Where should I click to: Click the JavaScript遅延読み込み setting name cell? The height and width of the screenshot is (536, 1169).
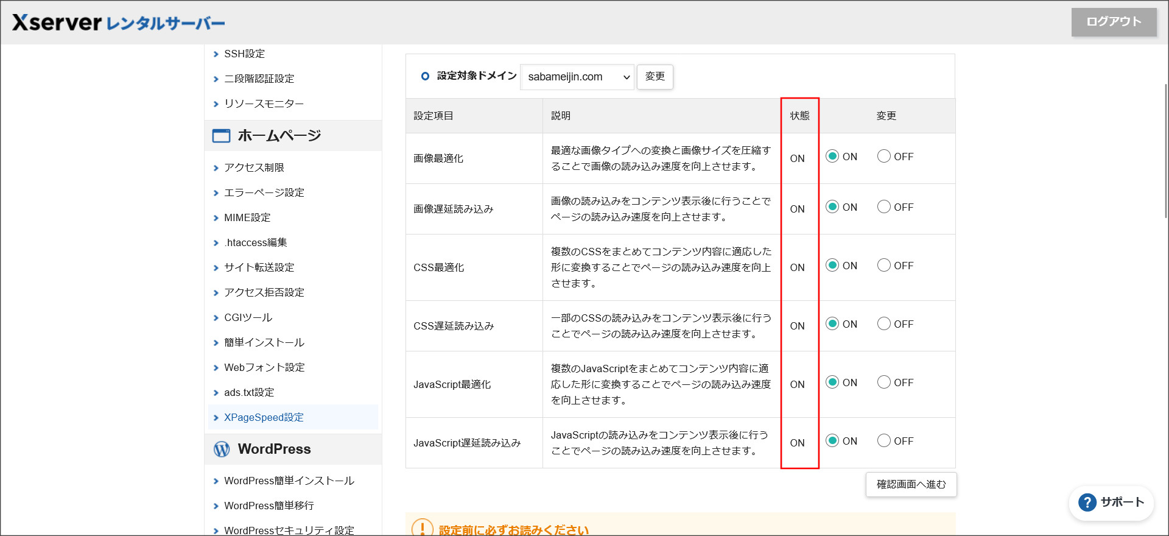(474, 443)
